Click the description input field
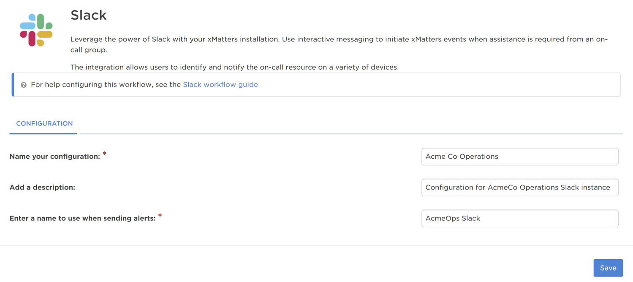This screenshot has width=633, height=282. 520,187
